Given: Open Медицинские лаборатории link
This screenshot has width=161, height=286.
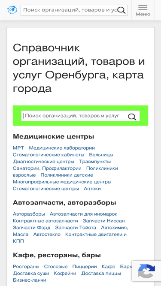Looking at the screenshot, I should [x=62, y=148].
